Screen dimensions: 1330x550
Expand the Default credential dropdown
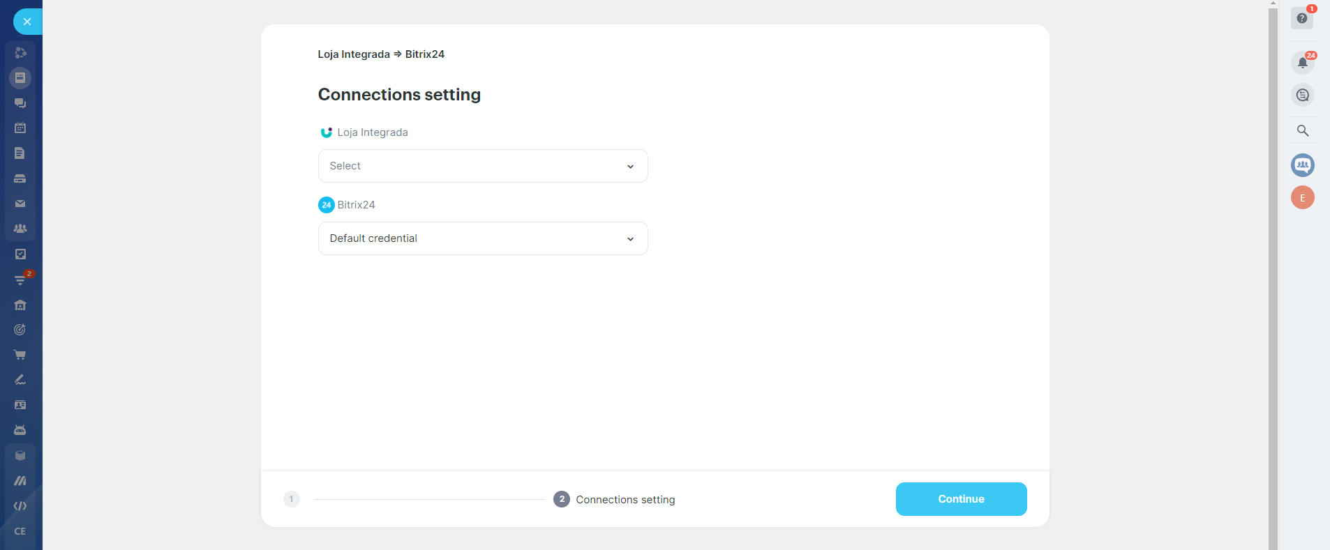tap(482, 238)
